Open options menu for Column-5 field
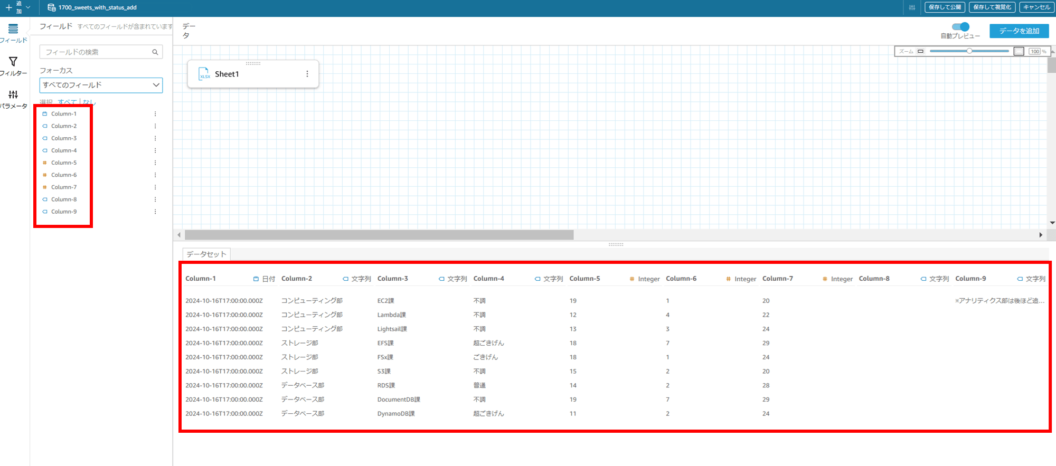The height and width of the screenshot is (466, 1056). [x=155, y=163]
